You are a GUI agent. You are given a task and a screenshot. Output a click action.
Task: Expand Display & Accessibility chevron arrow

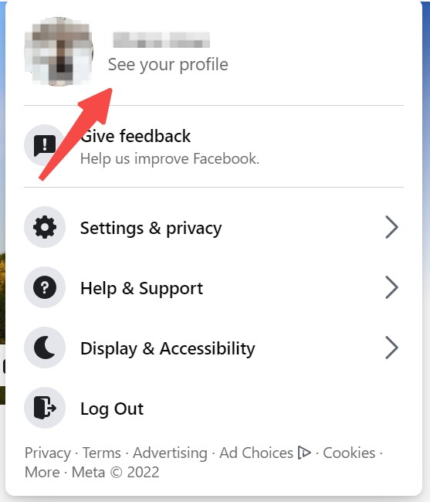pos(391,348)
